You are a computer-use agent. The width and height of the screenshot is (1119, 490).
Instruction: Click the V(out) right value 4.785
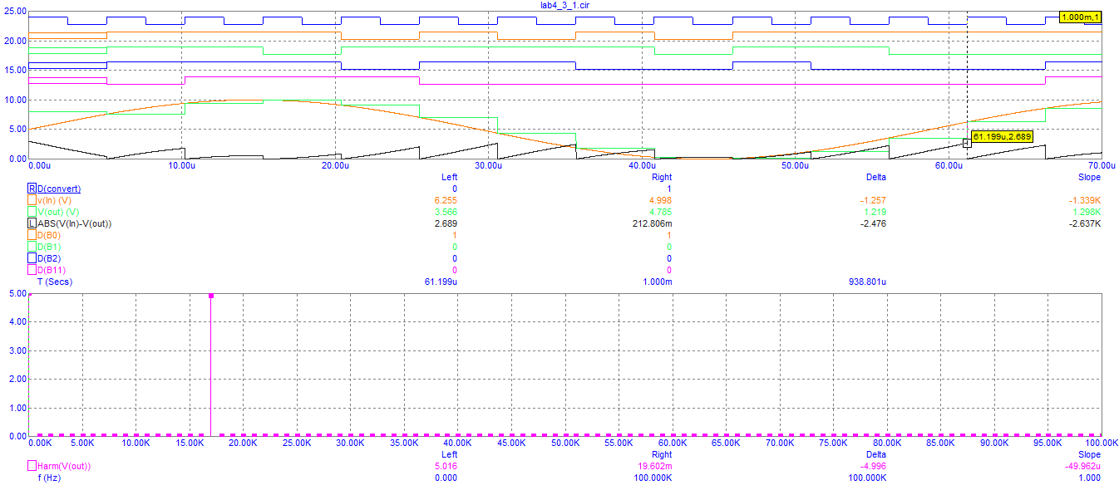tap(661, 212)
